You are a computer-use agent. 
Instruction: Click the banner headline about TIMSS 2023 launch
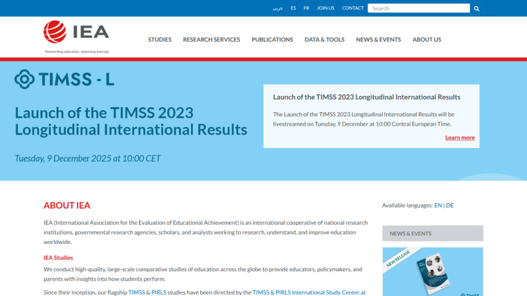131,121
